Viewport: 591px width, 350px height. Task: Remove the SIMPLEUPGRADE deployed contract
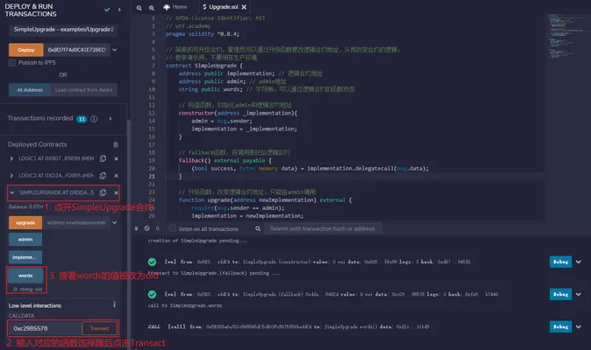pyautogui.click(x=116, y=192)
